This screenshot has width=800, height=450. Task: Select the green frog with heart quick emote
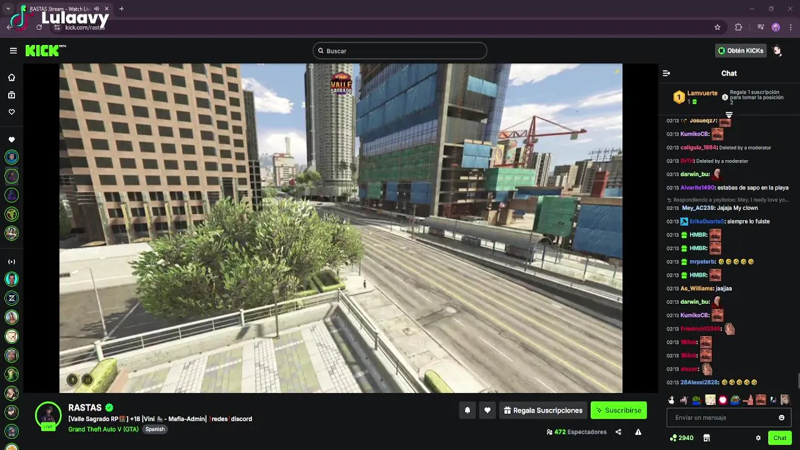[697, 400]
